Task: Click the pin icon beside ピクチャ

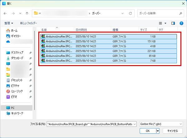Action: tap(31, 86)
